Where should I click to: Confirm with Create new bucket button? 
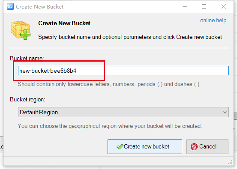[145, 147]
